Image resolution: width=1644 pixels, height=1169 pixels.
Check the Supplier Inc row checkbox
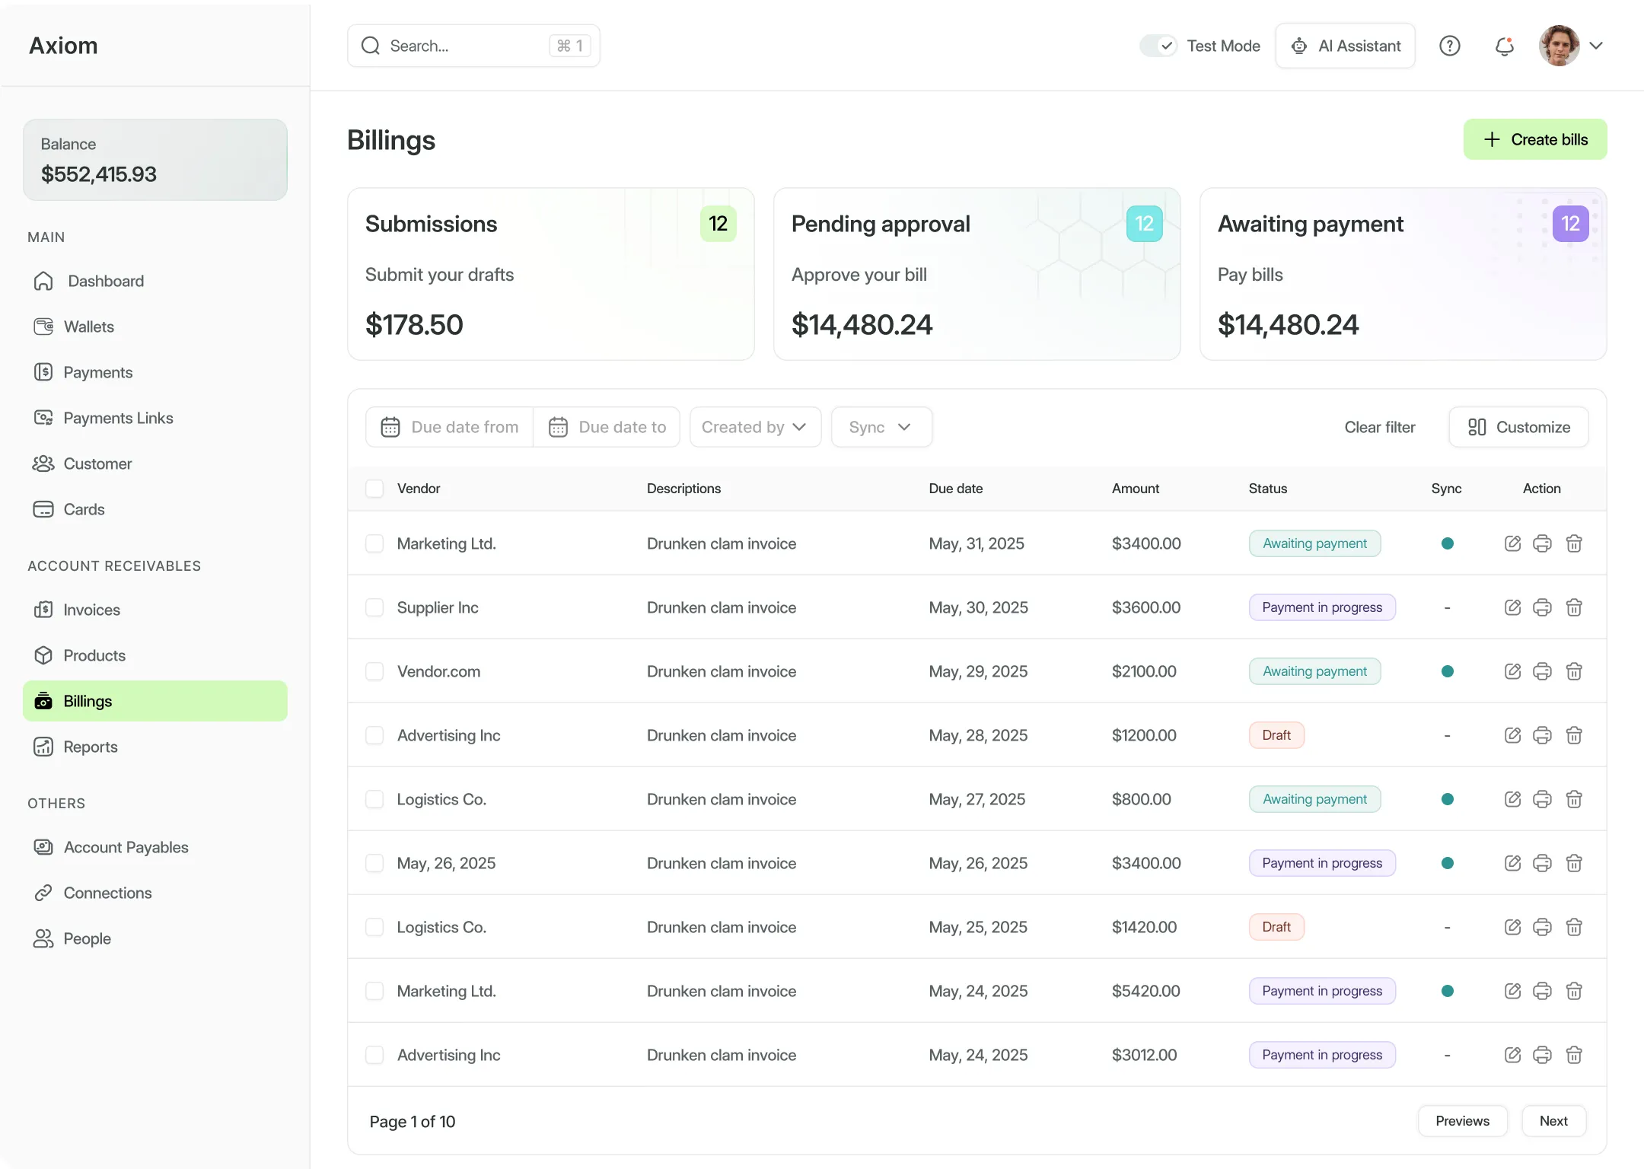[x=374, y=607]
